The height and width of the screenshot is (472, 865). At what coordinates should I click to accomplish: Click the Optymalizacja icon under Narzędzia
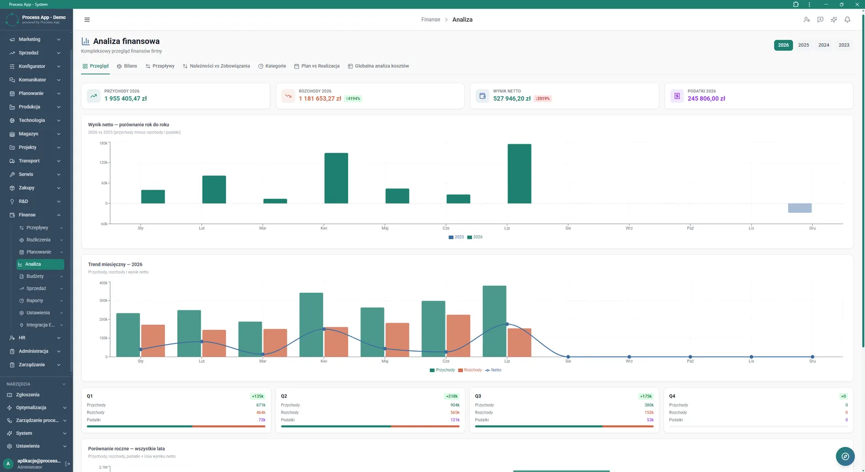(x=9, y=408)
